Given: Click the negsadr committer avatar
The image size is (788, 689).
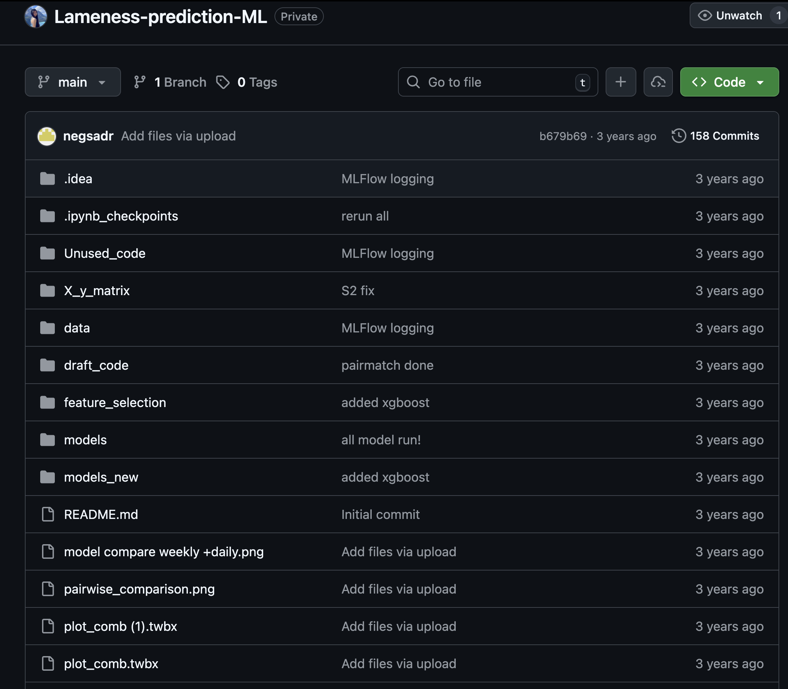Looking at the screenshot, I should [47, 136].
